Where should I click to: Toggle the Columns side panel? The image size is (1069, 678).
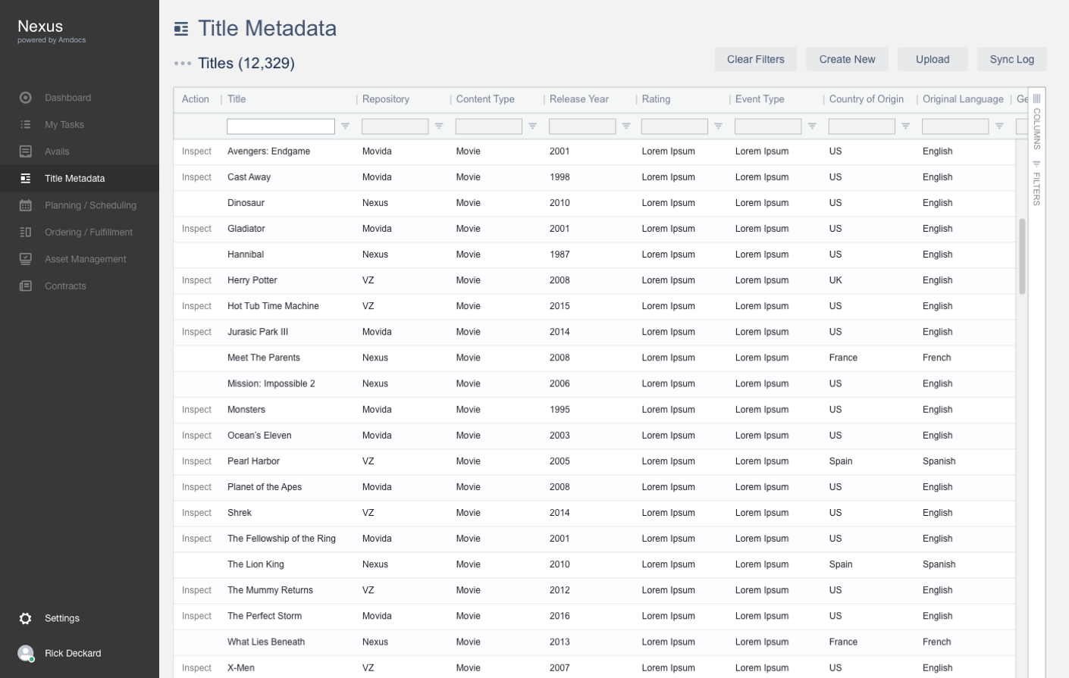coord(1036,123)
